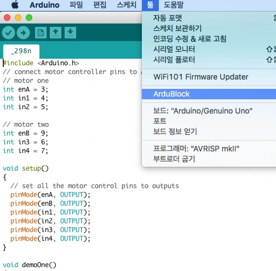Open the 편집 menu
The width and height of the screenshot is (276, 271).
100,5
